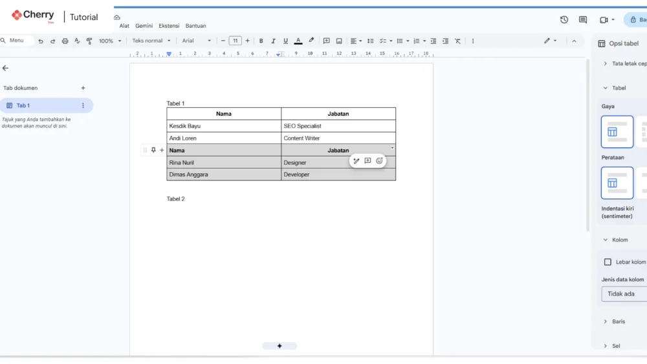Toggle underline formatting
This screenshot has height=364, width=647.
click(285, 41)
